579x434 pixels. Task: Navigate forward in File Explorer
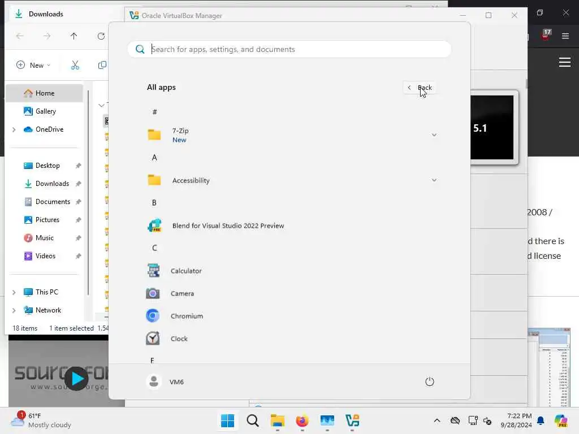pos(47,36)
